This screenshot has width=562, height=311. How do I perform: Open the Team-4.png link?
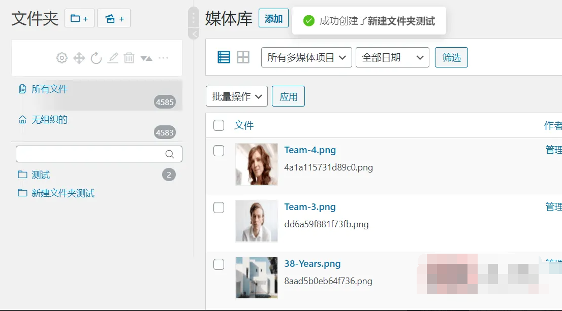pyautogui.click(x=310, y=150)
